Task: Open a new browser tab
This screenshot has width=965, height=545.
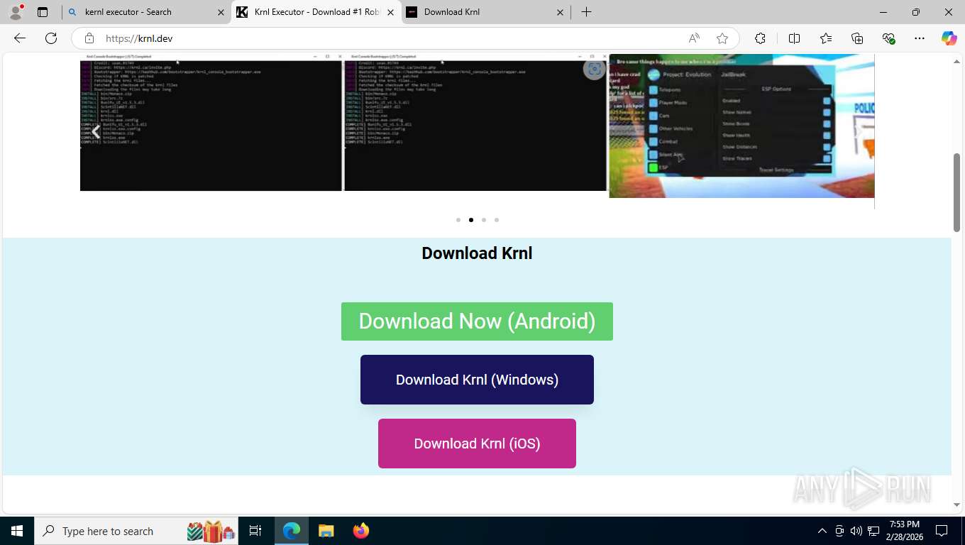Action: (586, 12)
